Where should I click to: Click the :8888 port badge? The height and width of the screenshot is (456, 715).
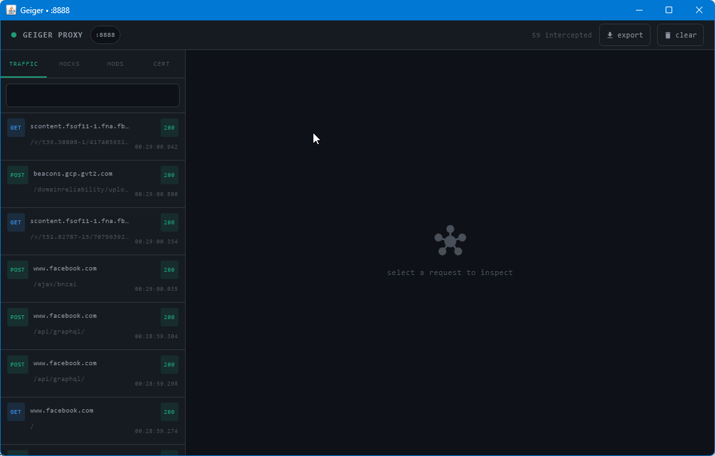pyautogui.click(x=105, y=35)
